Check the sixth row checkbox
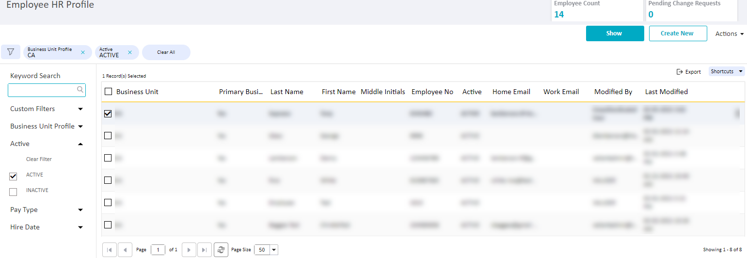747x258 pixels. pos(108,225)
